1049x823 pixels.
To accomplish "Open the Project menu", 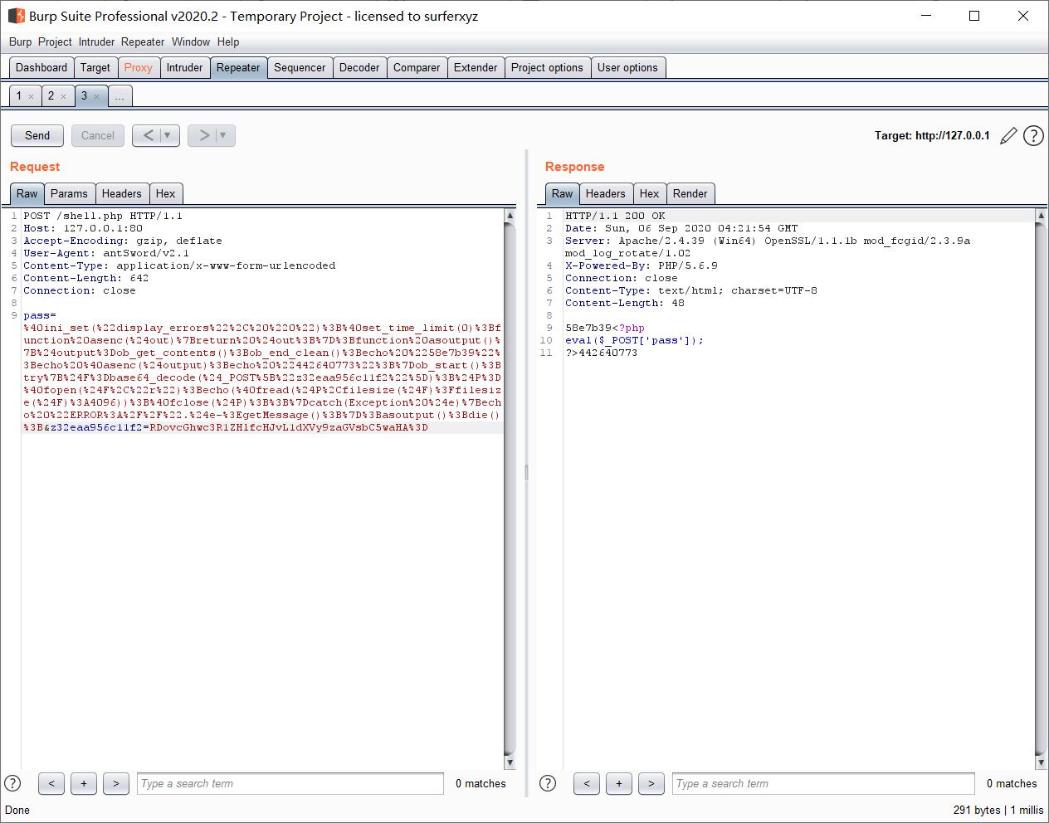I will click(55, 41).
